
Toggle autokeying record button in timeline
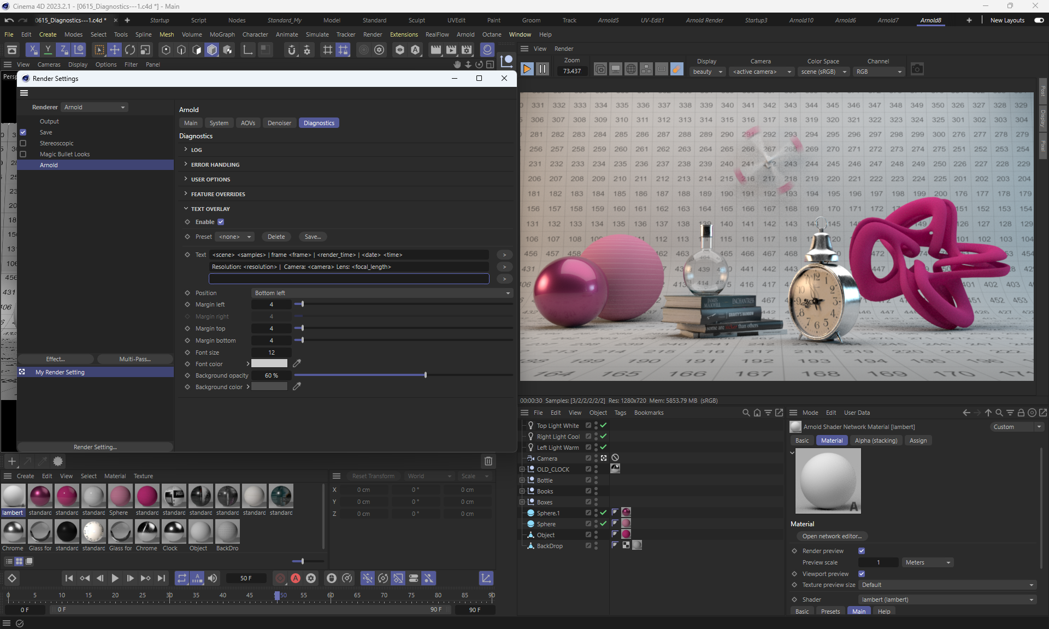click(296, 578)
